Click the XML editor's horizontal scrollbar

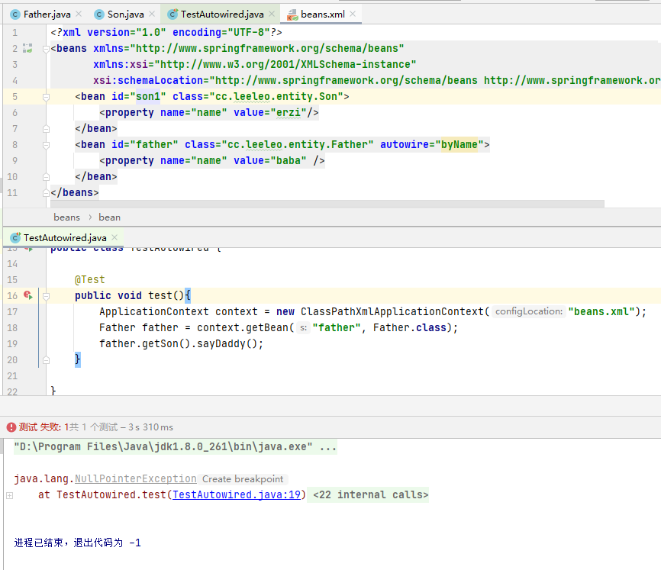pos(305,204)
